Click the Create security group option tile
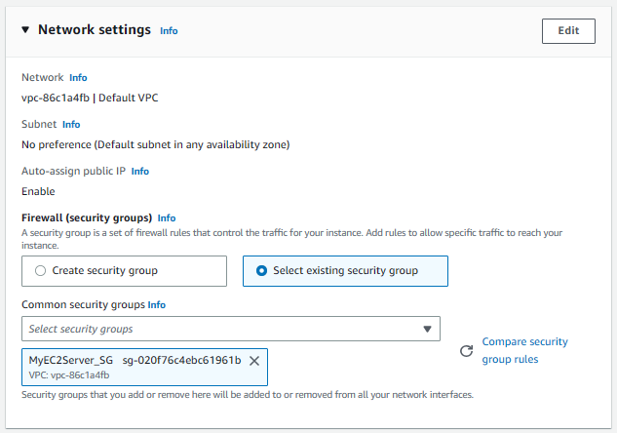 pos(124,271)
